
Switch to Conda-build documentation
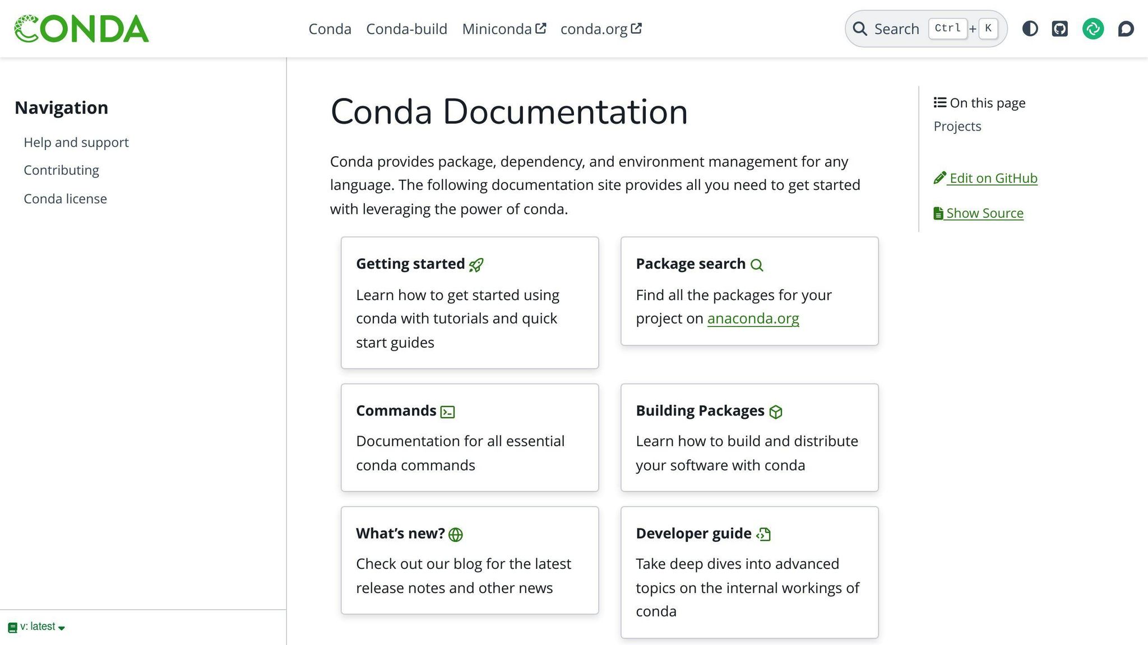406,29
